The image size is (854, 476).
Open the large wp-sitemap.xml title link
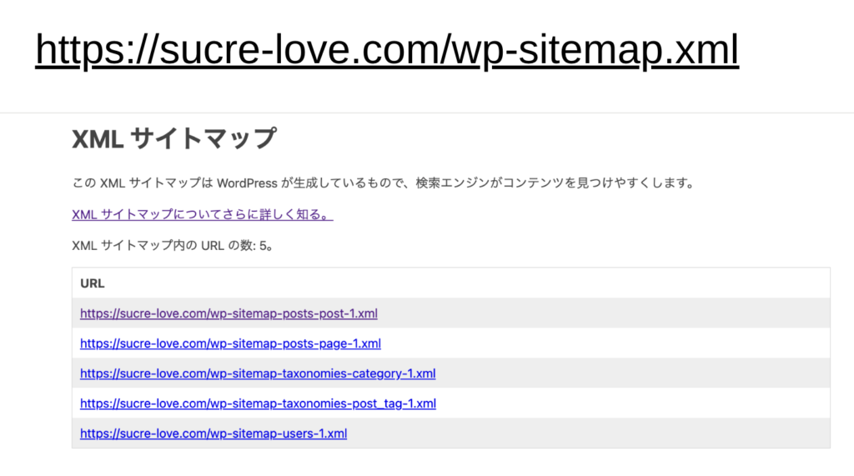[x=386, y=51]
